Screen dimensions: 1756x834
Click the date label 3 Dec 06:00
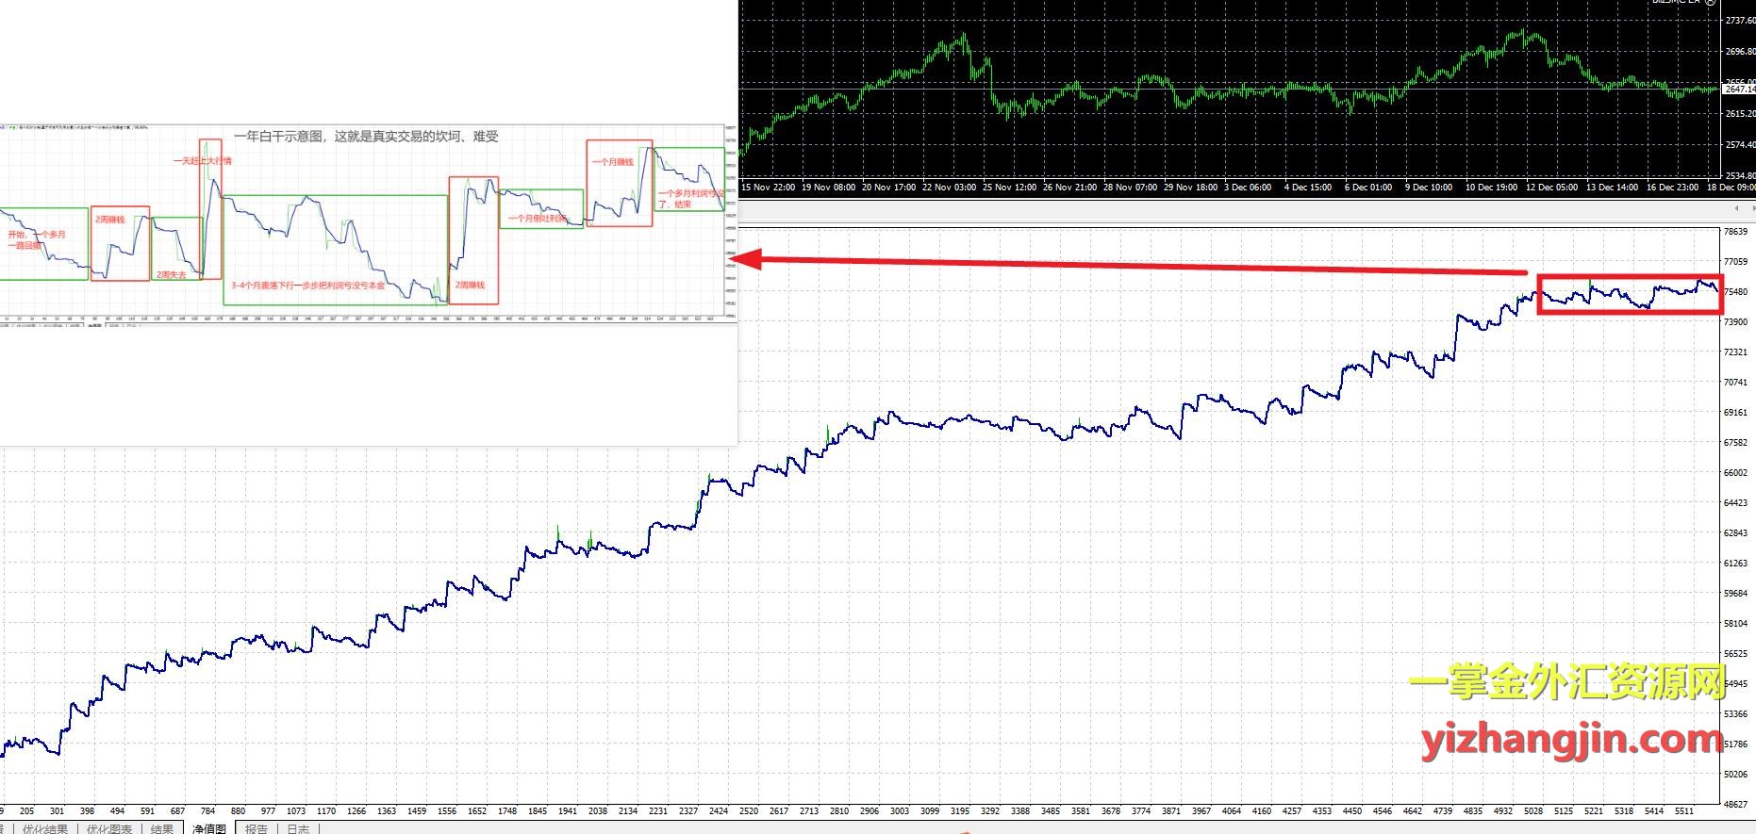(1248, 187)
